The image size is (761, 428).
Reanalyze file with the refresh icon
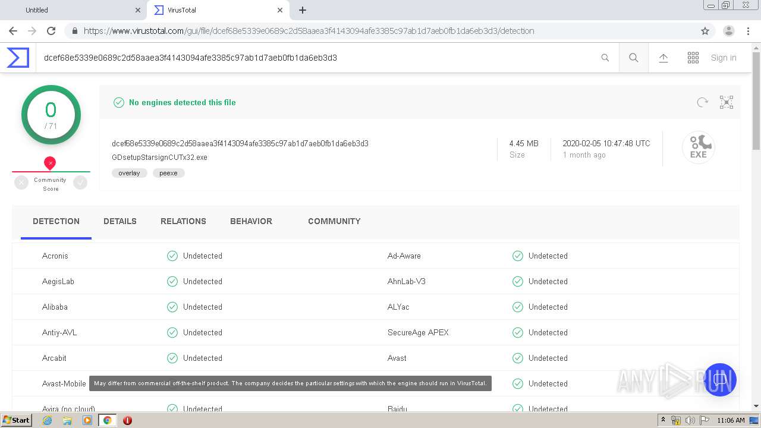(703, 102)
